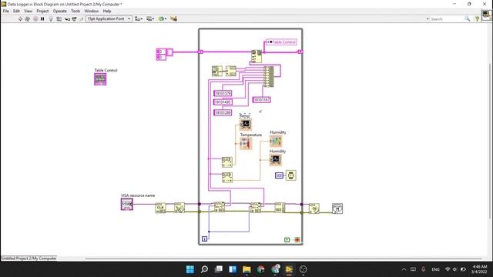This screenshot has height=277, width=493.
Task: Open the File menu
Action: point(6,11)
